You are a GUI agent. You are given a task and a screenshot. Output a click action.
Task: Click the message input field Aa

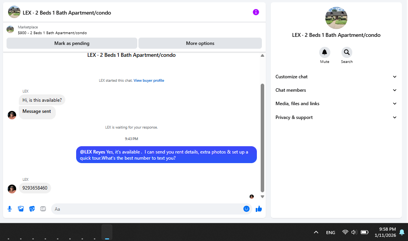152,209
